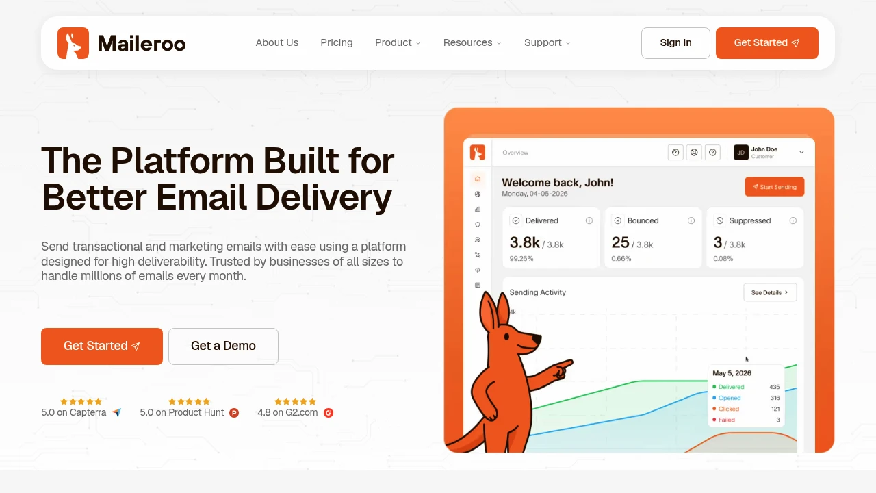Click the Delivered check-circle icon
This screenshot has width=876, height=493.
516,220
